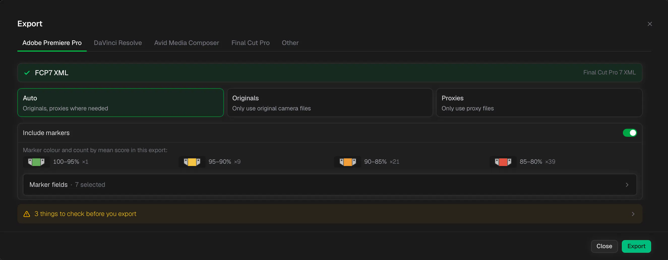Viewport: 668px width, 260px height.
Task: Click the yellow 95–90% marker swatch
Action: click(192, 162)
